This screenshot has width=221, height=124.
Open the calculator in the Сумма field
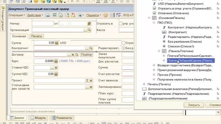(57, 43)
